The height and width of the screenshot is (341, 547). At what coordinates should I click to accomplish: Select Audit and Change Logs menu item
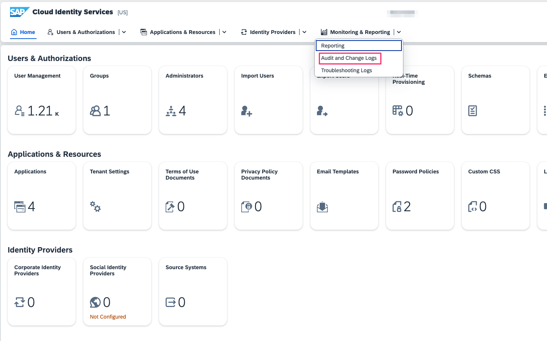click(349, 58)
